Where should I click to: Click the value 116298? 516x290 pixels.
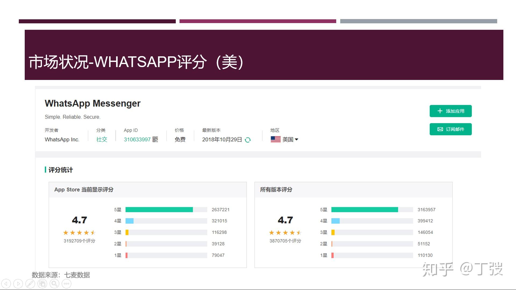pyautogui.click(x=219, y=232)
